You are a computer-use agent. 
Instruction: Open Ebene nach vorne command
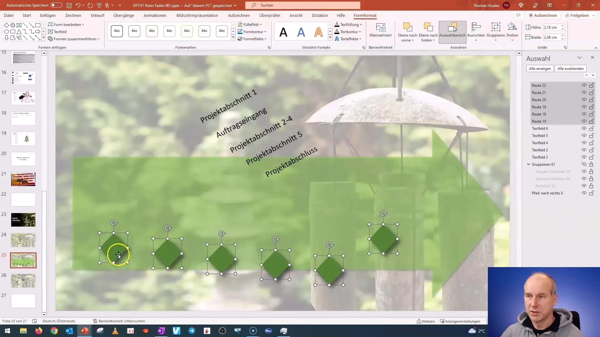407,32
